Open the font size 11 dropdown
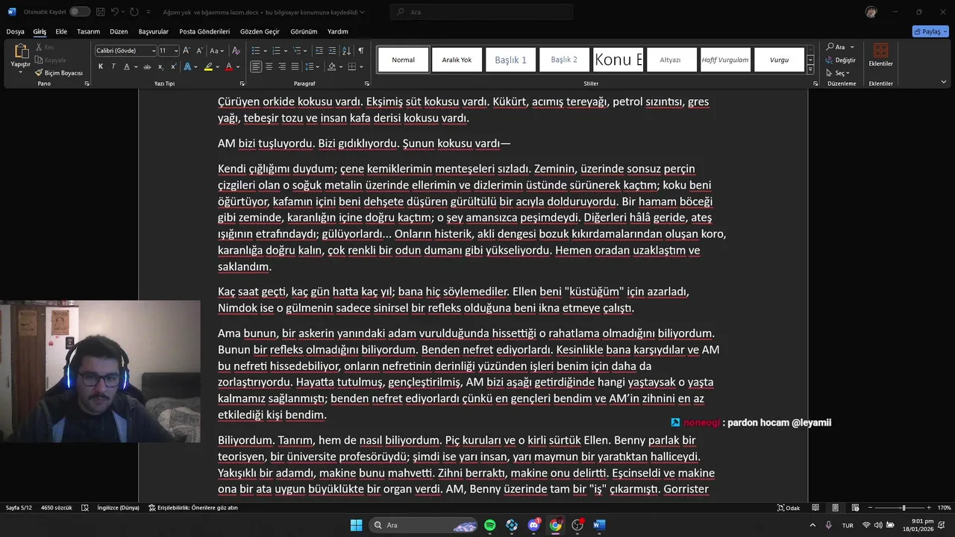 tap(176, 51)
